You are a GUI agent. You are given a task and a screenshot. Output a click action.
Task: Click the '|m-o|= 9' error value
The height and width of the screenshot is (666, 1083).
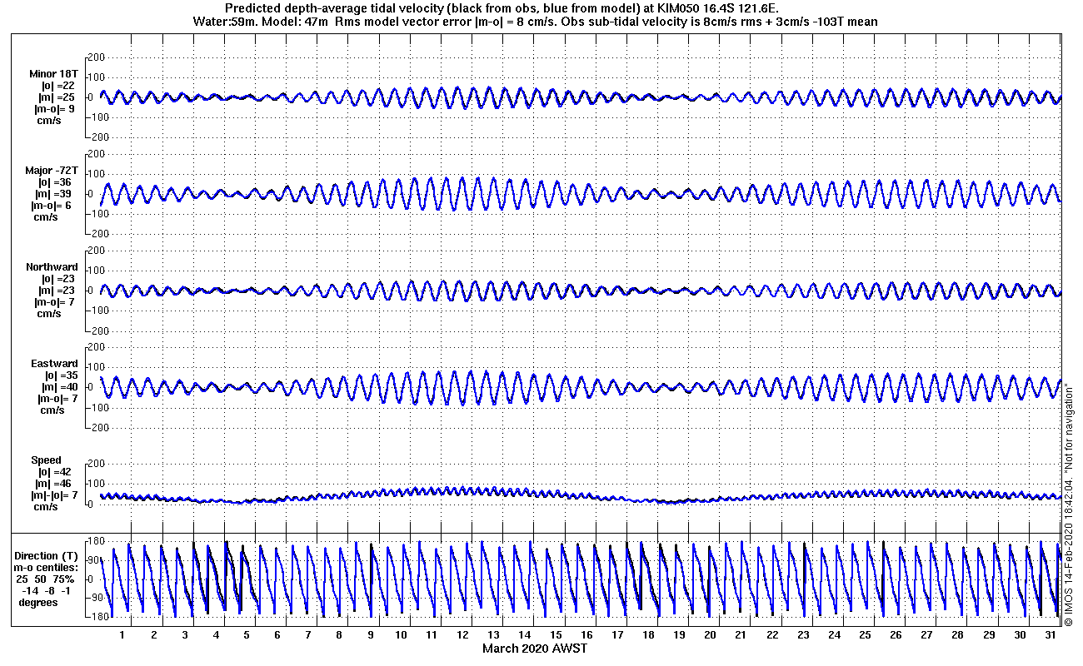(x=53, y=109)
